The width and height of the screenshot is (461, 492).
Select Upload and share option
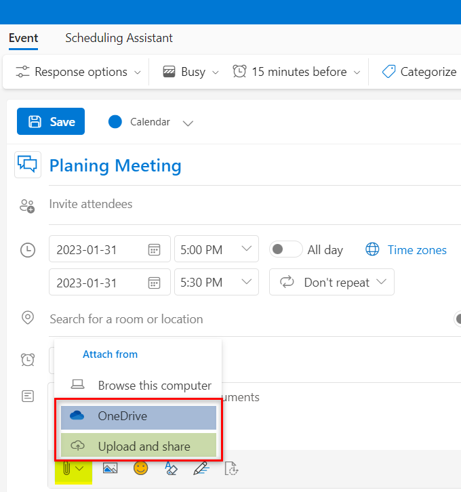tap(138, 445)
